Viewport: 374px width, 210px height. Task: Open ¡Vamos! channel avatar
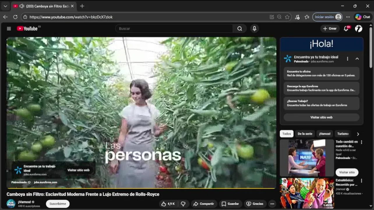coord(11,204)
